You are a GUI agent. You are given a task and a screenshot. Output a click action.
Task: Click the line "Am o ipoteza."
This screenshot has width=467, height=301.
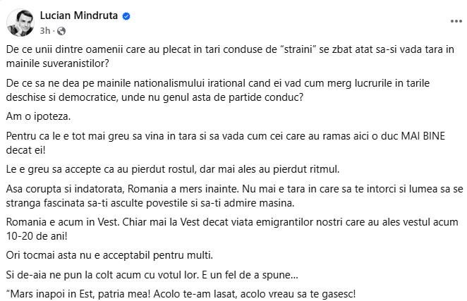point(38,116)
